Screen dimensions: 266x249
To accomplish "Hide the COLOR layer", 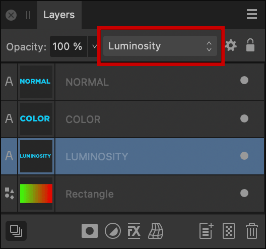I will click(244, 118).
